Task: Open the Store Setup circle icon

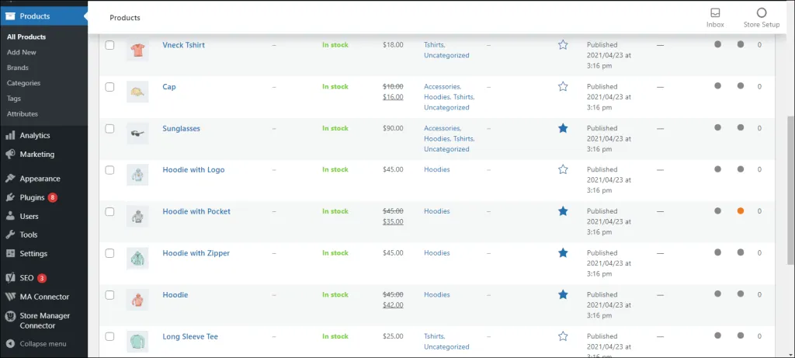Action: tap(761, 13)
